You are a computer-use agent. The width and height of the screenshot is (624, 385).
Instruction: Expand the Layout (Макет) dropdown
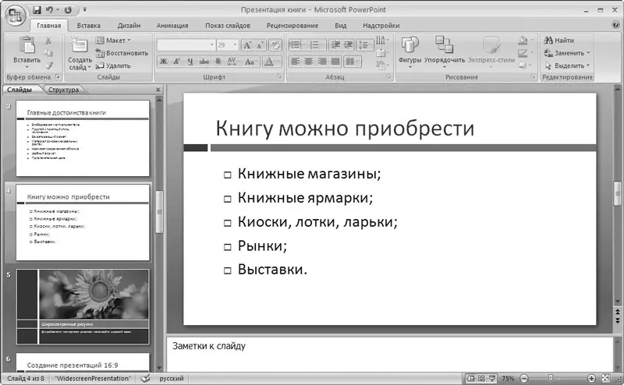tap(112, 40)
